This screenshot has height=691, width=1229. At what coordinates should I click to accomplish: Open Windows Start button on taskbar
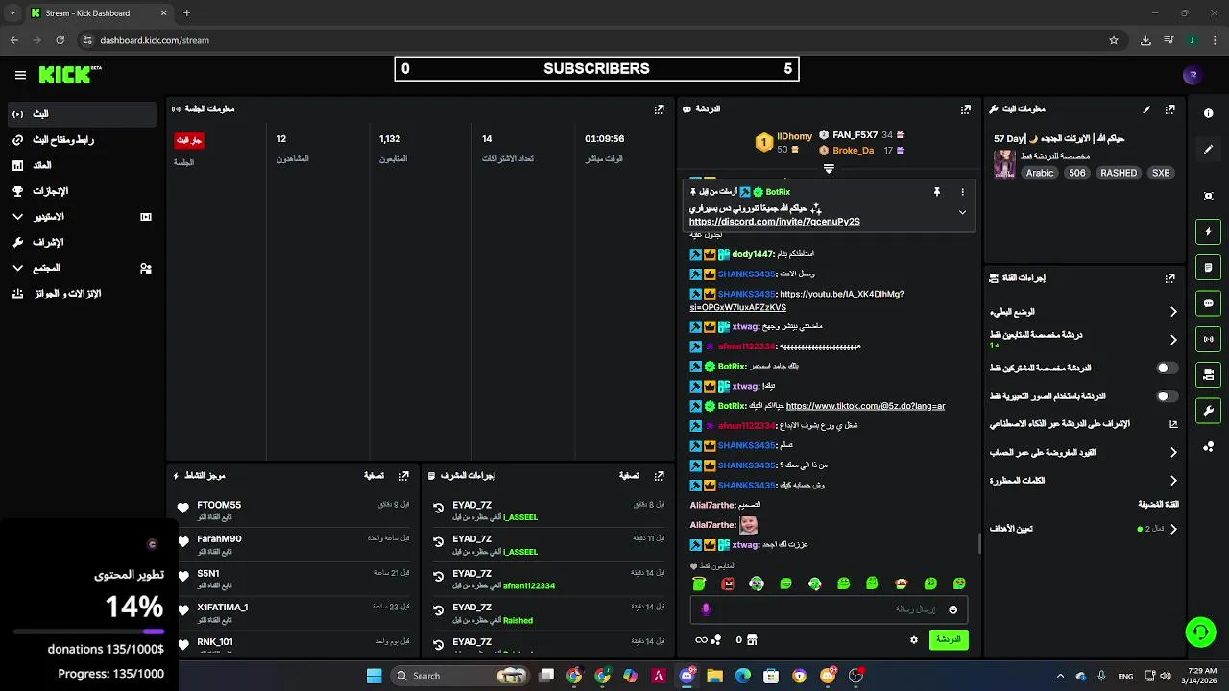coord(374,676)
